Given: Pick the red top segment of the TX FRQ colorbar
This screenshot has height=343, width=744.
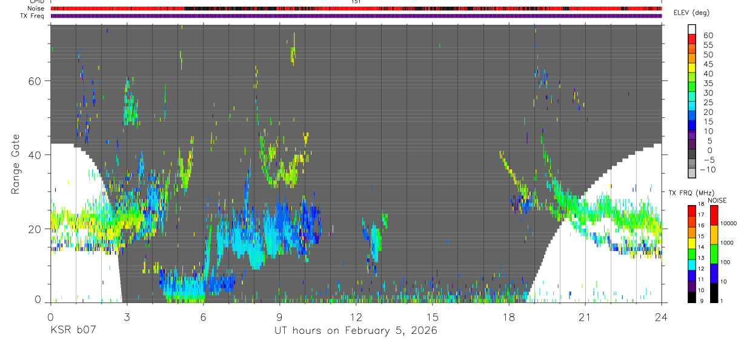Looking at the screenshot, I should click(x=692, y=211).
